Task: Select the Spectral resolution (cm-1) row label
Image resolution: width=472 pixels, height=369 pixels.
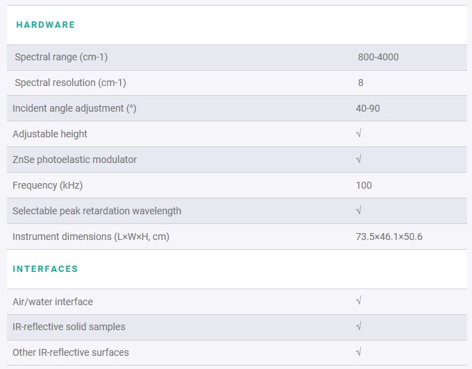Action: point(70,83)
